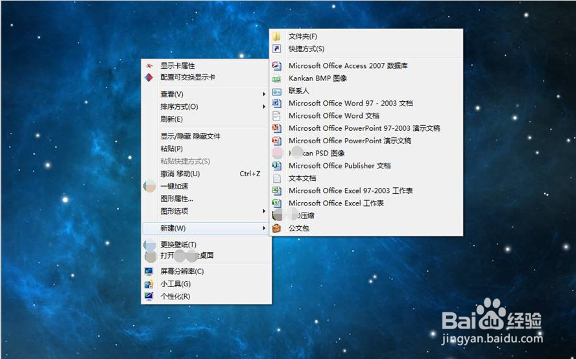This screenshot has height=359, width=576.
Task: Click the gadget icon beside 小工具(G)
Action: pos(149,284)
